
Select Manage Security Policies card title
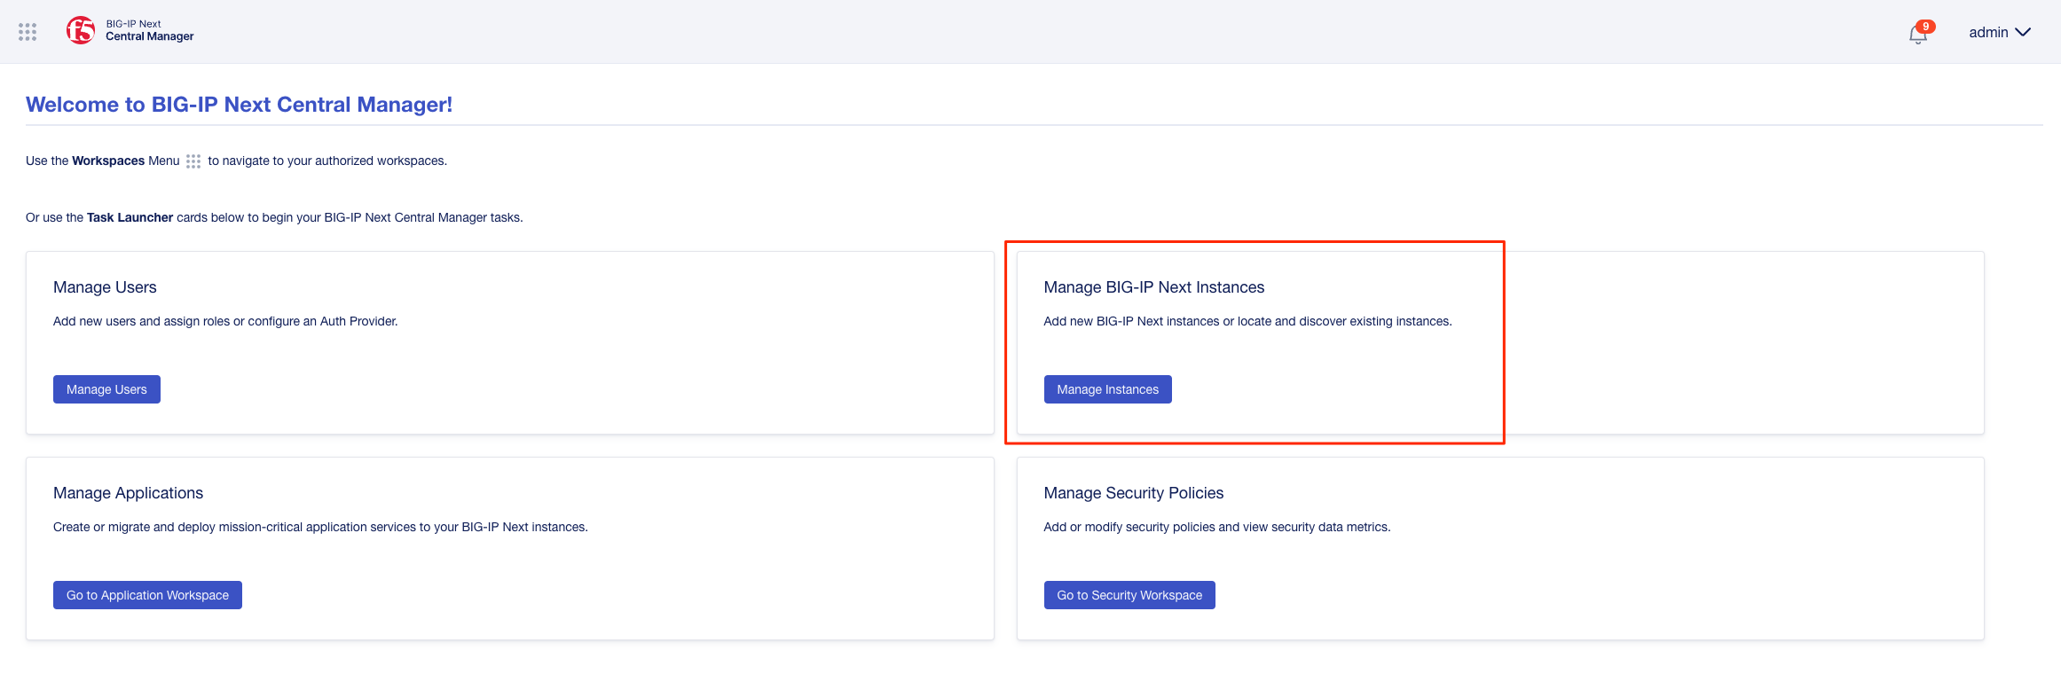(x=1133, y=493)
